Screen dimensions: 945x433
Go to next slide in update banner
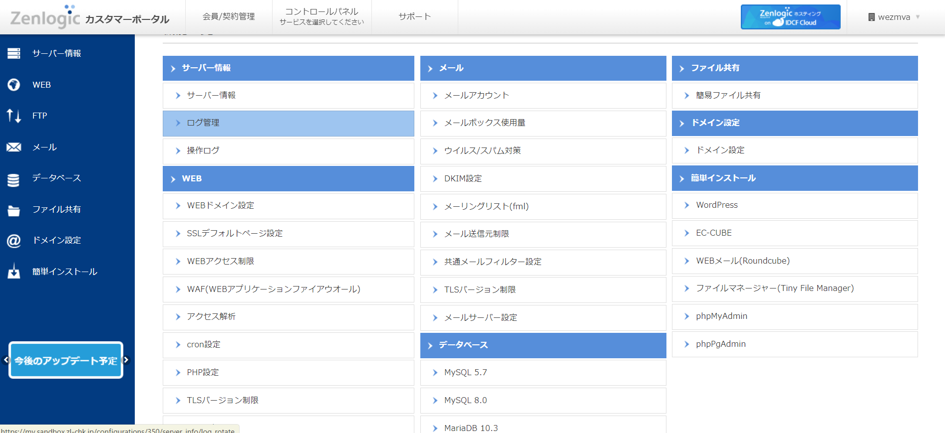click(126, 360)
